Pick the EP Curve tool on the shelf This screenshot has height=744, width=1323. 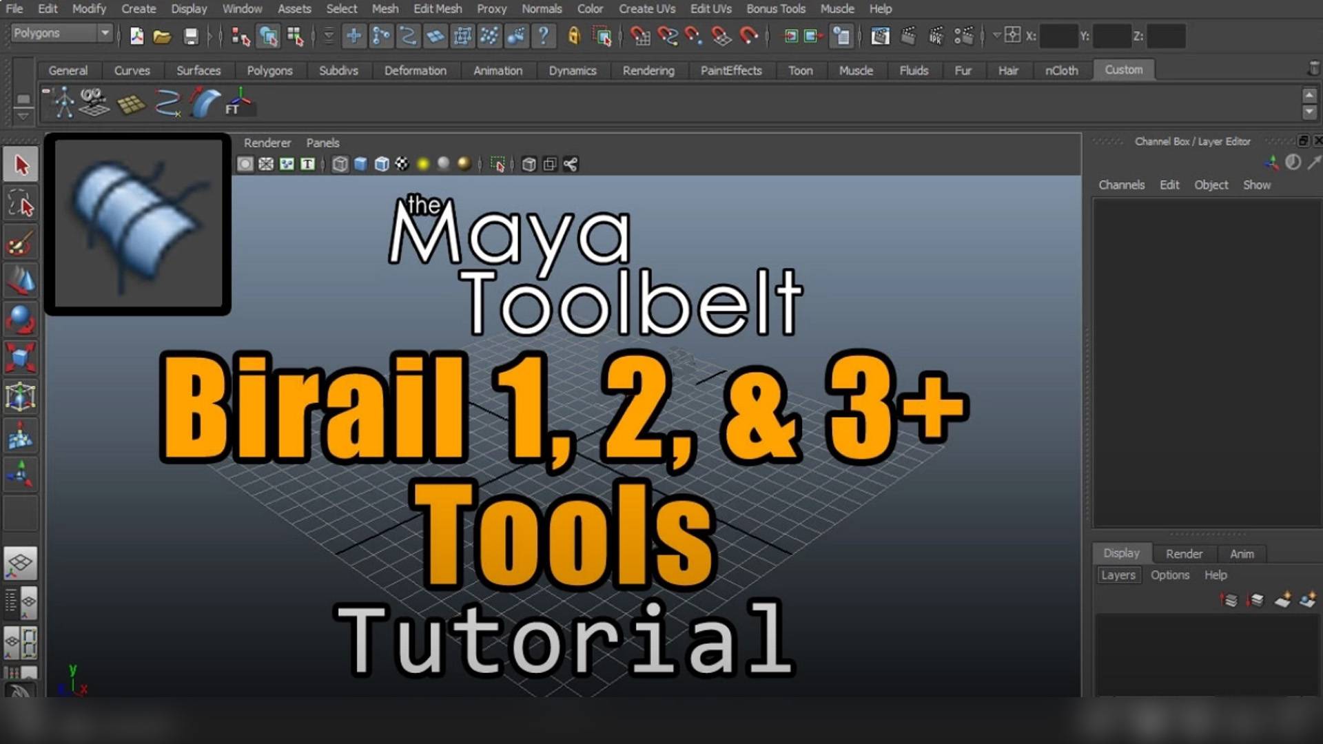[x=167, y=103]
